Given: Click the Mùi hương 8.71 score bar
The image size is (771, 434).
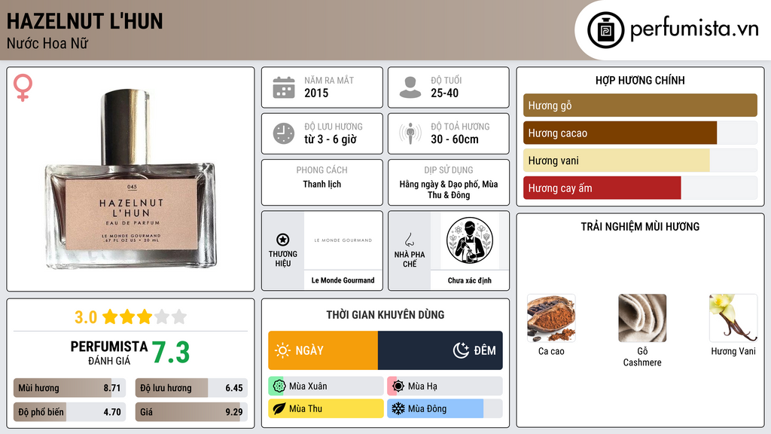Looking at the screenshot, I should click(69, 388).
